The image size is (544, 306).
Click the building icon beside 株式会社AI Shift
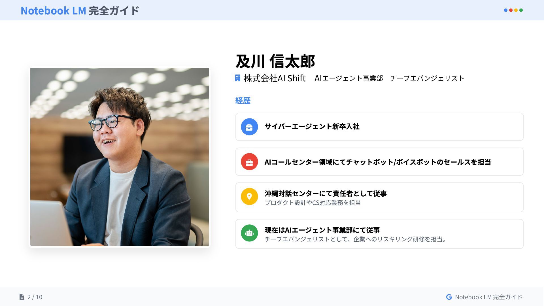click(x=238, y=78)
